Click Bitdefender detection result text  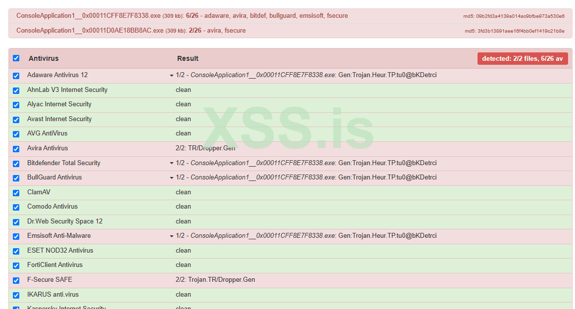tap(306, 163)
